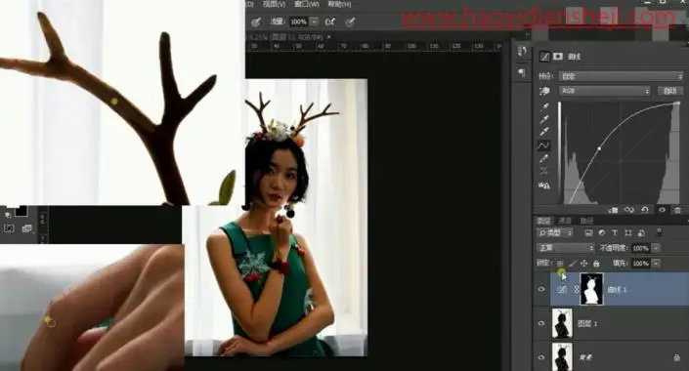Open the Curves preset dropdown
The height and width of the screenshot is (371, 689).
pos(621,76)
